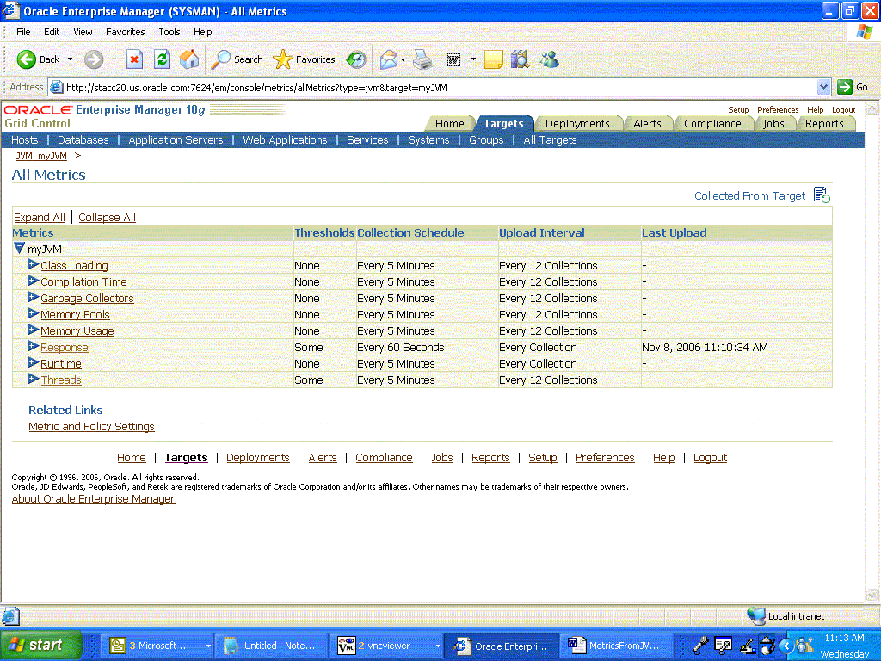This screenshot has width=881, height=661.
Task: Switch to the Compliance tab
Action: [712, 124]
